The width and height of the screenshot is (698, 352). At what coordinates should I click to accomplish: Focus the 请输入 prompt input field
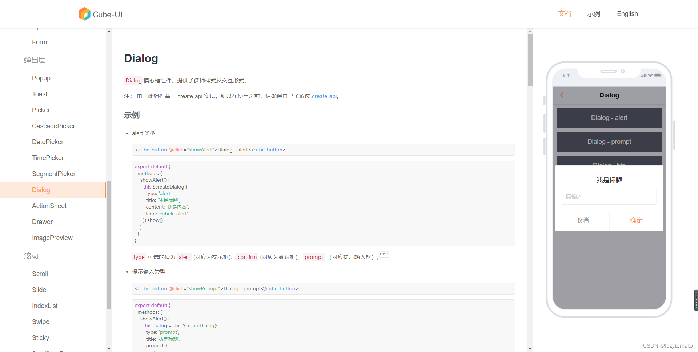point(609,197)
